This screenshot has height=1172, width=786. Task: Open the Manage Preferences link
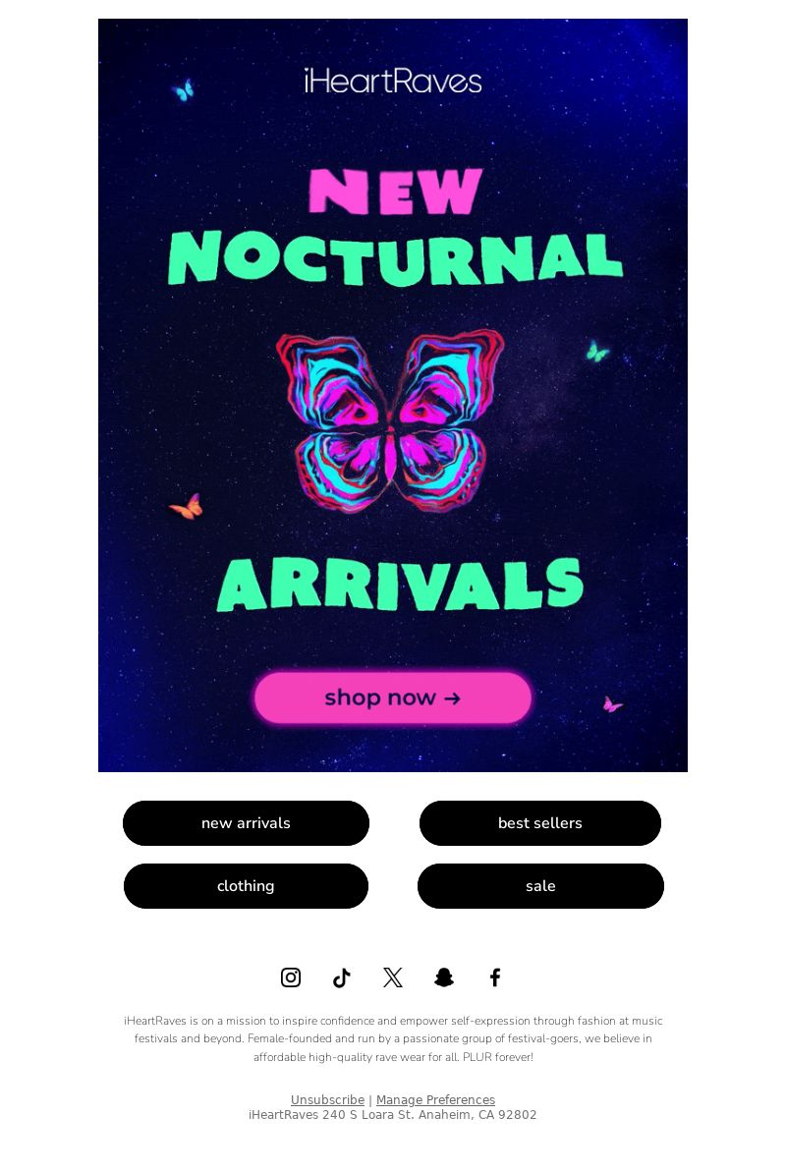click(435, 1099)
